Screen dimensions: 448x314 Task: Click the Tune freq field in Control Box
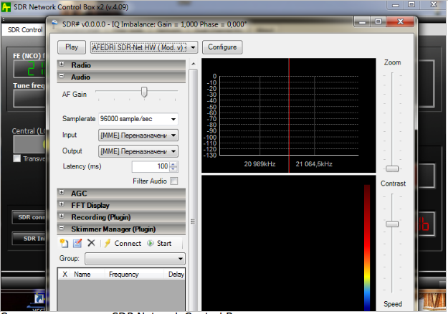(29, 99)
